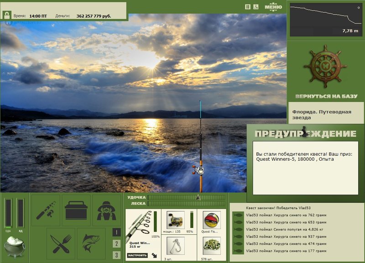Click fish icon beside 4,826 кг entry
Image resolution: width=365 pixels, height=263 pixels.
tap(238, 230)
